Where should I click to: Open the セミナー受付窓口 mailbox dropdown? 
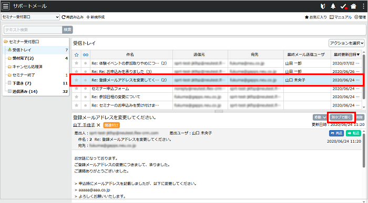(x=30, y=17)
